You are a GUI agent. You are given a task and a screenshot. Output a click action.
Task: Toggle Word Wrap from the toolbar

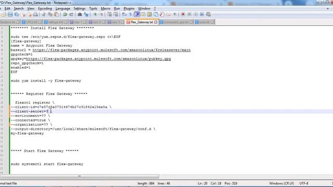tap(124, 15)
